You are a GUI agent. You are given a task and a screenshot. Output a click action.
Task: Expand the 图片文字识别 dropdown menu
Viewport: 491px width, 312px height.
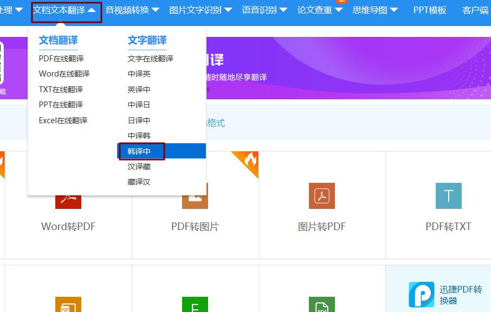pos(201,10)
